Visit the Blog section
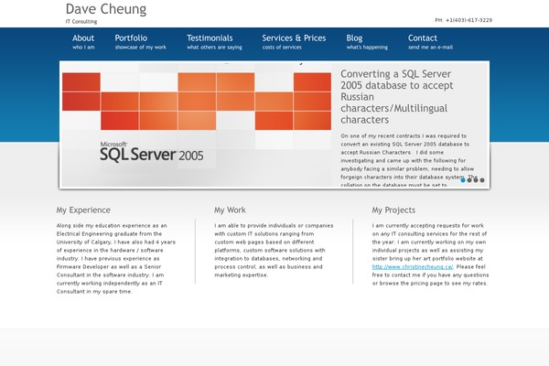The height and width of the screenshot is (366, 549). (x=367, y=42)
